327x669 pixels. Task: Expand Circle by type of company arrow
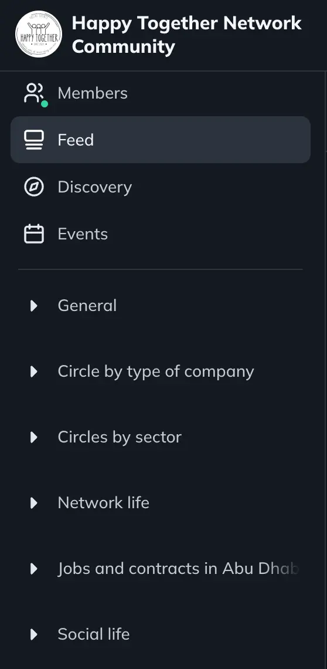[33, 371]
